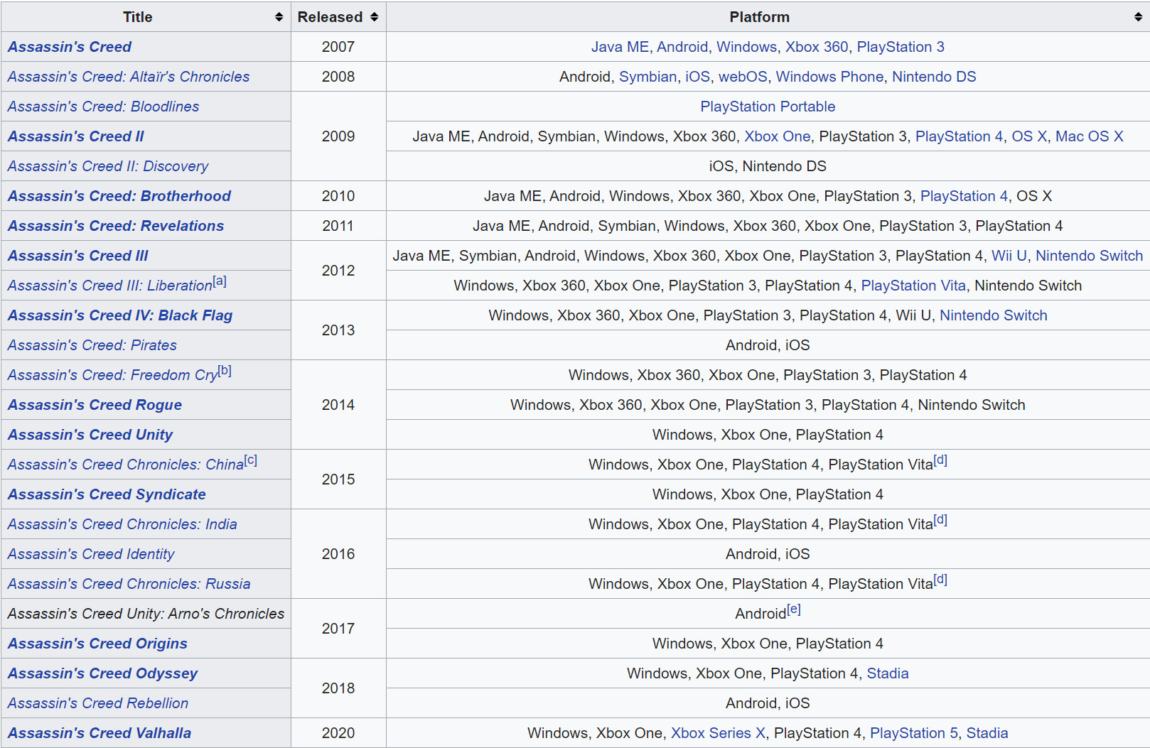Image resolution: width=1150 pixels, height=748 pixels.
Task: Follow the PlayStation 3 platform link
Action: (x=901, y=47)
